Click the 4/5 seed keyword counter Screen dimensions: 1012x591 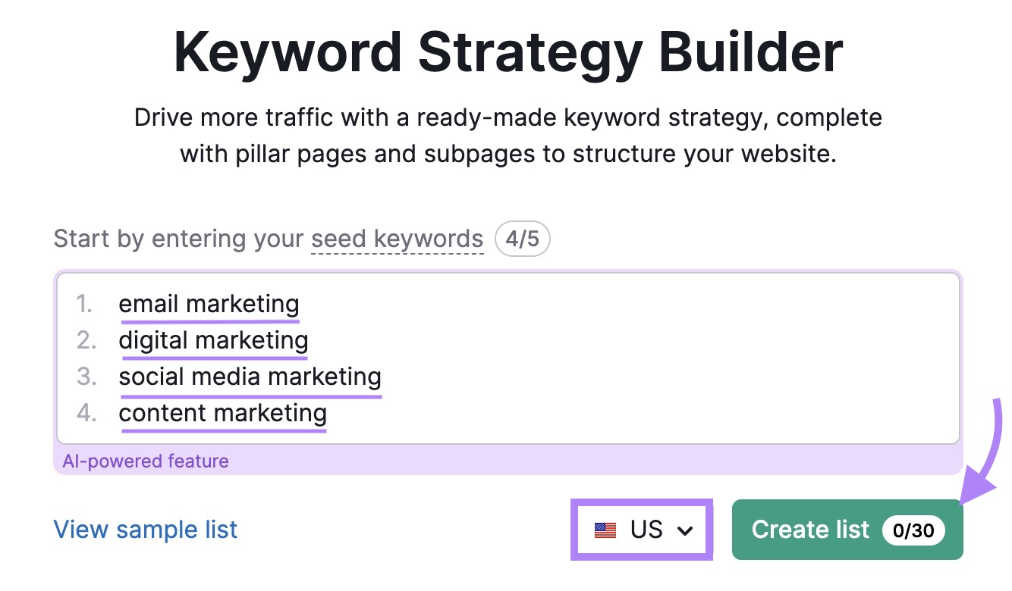(x=522, y=239)
